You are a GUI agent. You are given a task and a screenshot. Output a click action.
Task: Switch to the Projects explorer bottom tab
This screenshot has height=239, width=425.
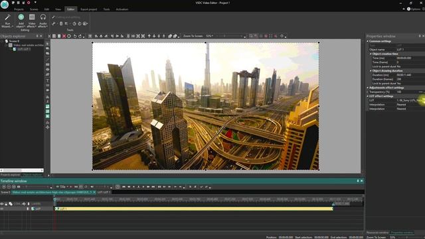click(x=11, y=175)
